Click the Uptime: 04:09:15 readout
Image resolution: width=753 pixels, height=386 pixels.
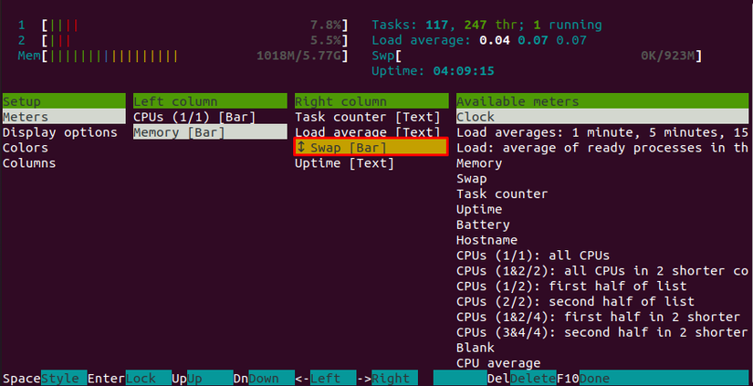[434, 71]
